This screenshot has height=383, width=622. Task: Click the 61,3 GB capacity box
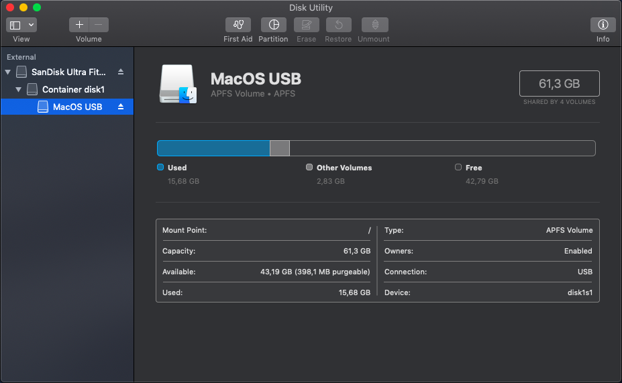(x=559, y=84)
